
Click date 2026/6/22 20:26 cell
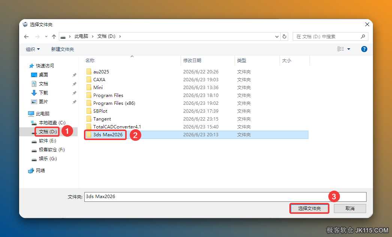(x=201, y=72)
